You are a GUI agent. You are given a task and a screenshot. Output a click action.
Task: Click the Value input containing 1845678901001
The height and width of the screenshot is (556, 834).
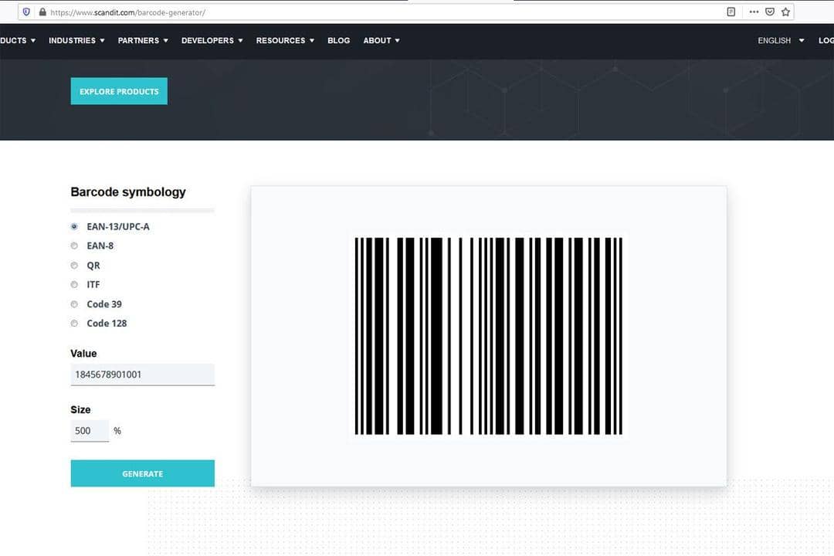tap(142, 374)
